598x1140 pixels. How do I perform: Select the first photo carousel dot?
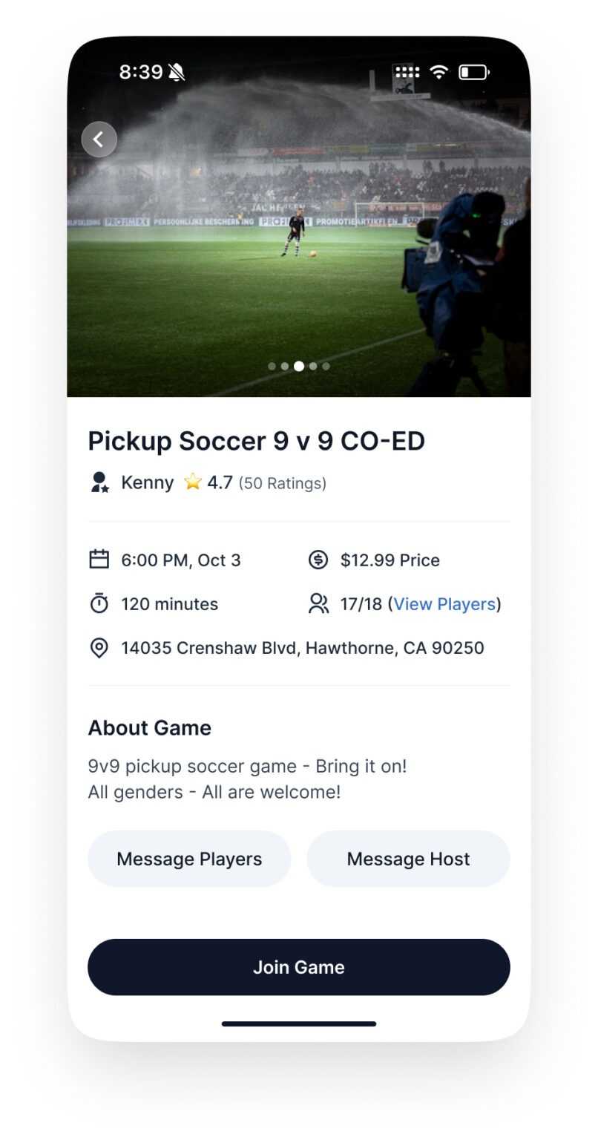coord(272,366)
